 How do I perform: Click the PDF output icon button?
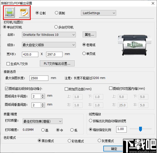coord(24,12)
